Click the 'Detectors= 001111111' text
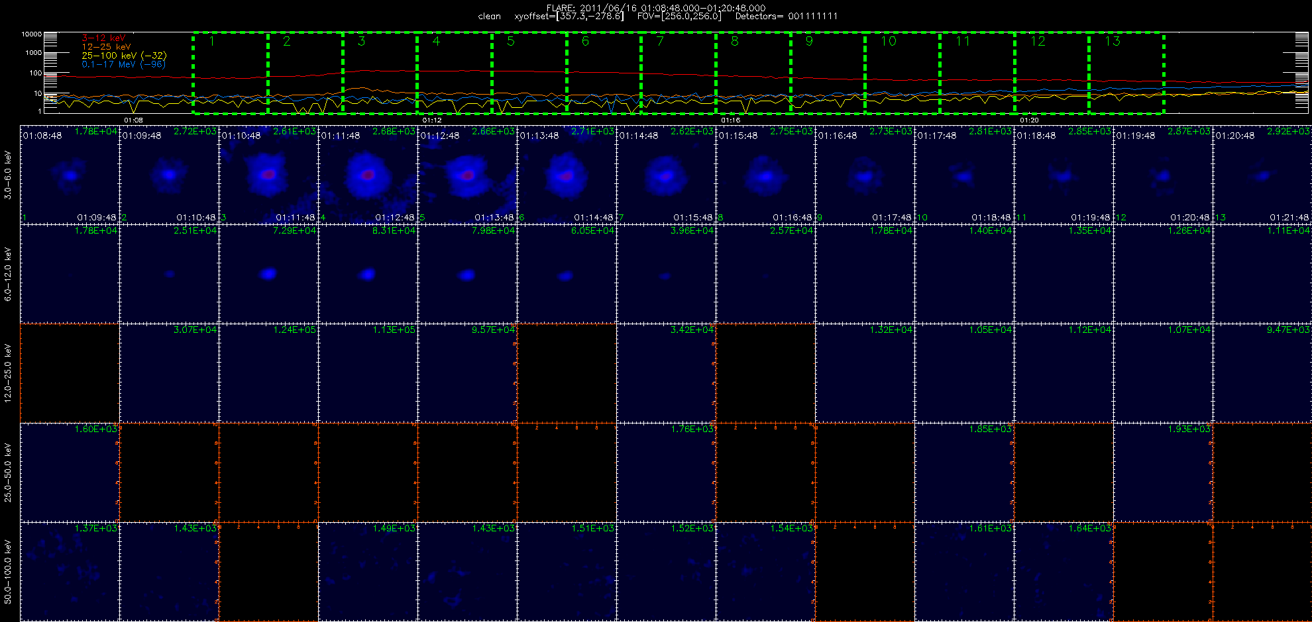The image size is (1312, 622). pos(787,17)
